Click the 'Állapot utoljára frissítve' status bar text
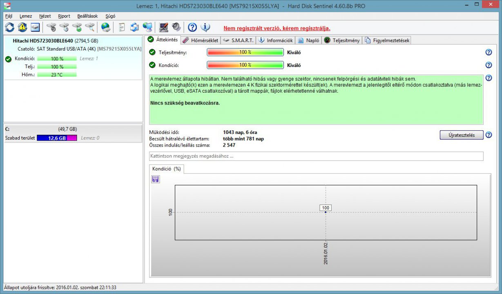Screen dimensions: 502x294 pos(60,287)
